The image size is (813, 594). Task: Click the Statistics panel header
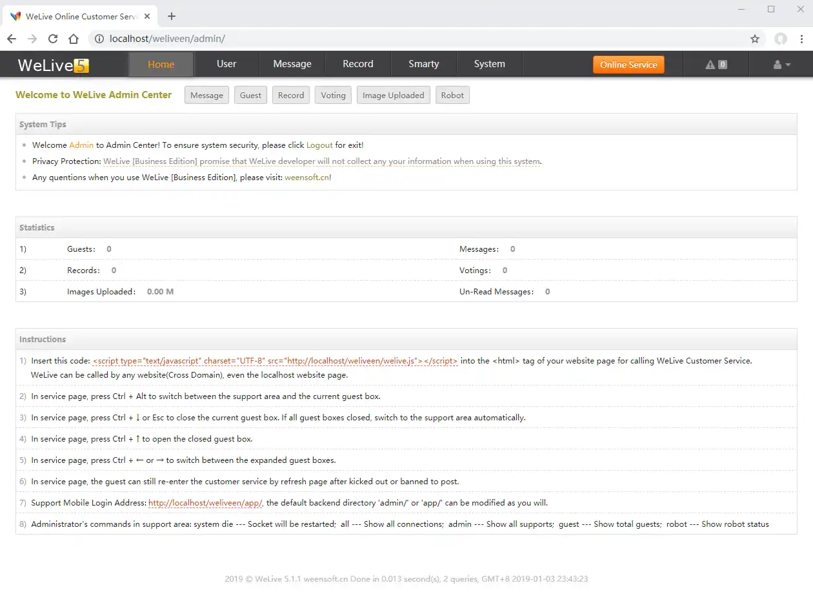pyautogui.click(x=406, y=228)
